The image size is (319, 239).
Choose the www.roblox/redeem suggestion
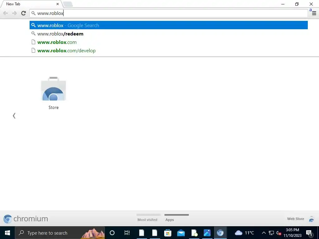click(169, 34)
